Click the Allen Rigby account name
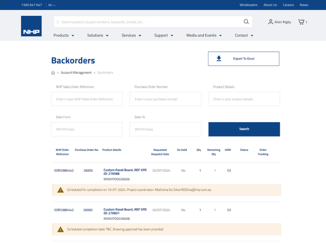 (282, 22)
